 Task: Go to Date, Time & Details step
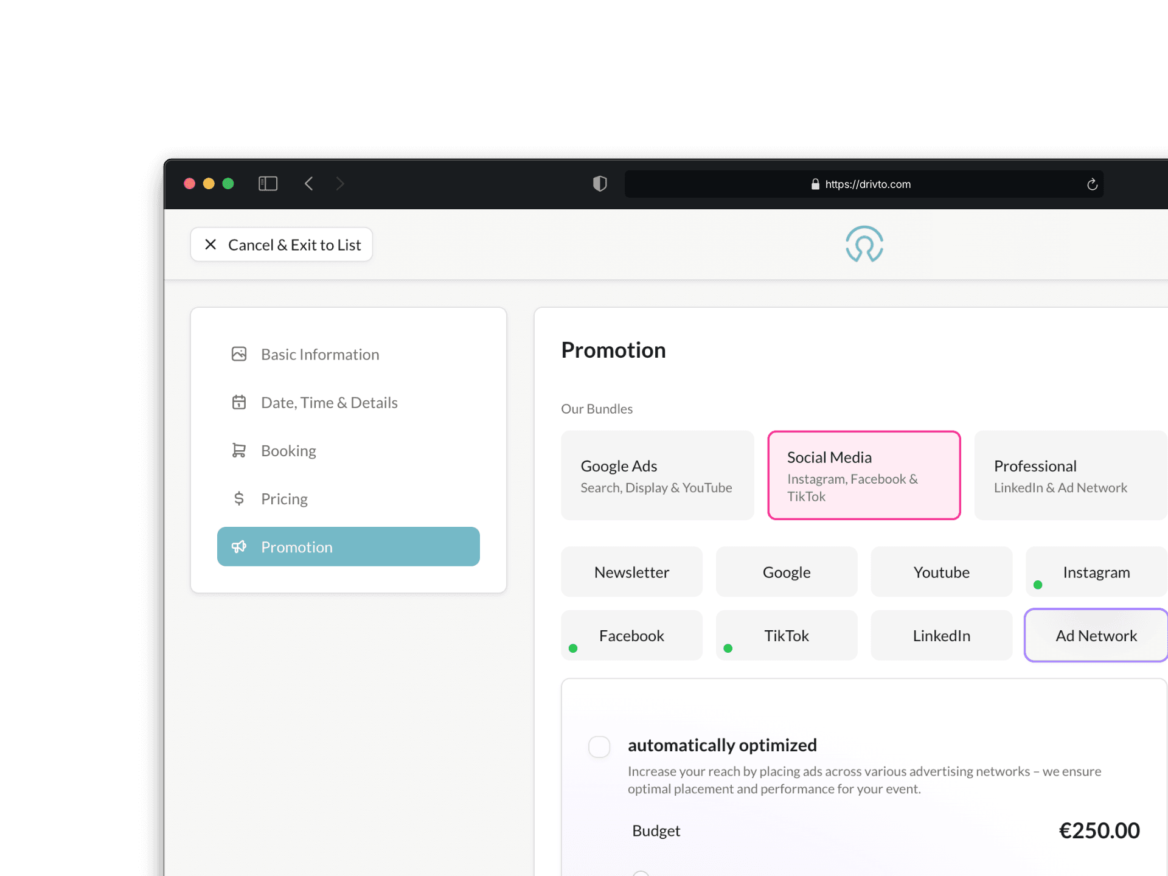tap(329, 403)
